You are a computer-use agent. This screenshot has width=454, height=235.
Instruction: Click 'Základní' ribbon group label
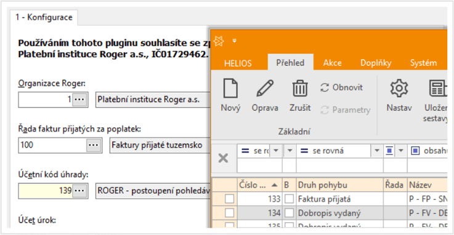pyautogui.click(x=294, y=132)
